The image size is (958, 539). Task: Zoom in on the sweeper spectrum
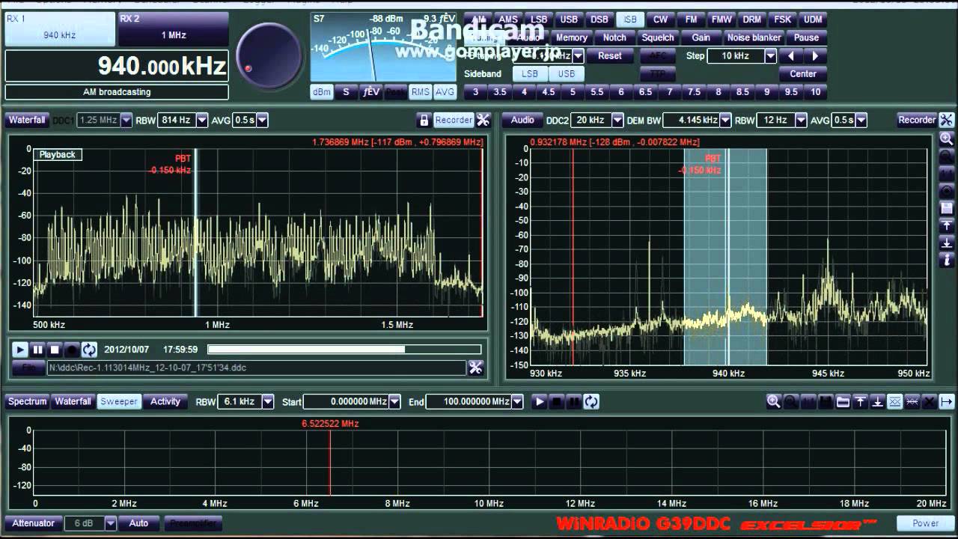(774, 402)
